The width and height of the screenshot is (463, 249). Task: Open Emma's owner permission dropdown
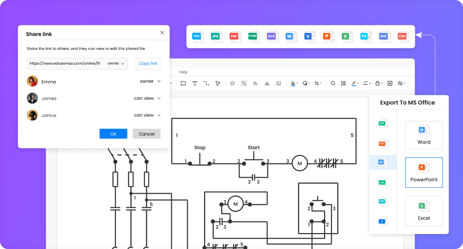(150, 81)
